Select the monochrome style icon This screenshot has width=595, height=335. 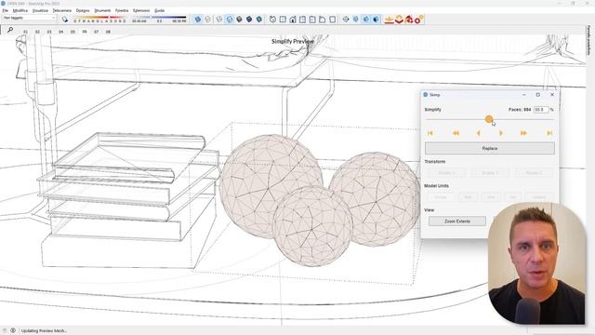pyautogui.click(x=258, y=19)
